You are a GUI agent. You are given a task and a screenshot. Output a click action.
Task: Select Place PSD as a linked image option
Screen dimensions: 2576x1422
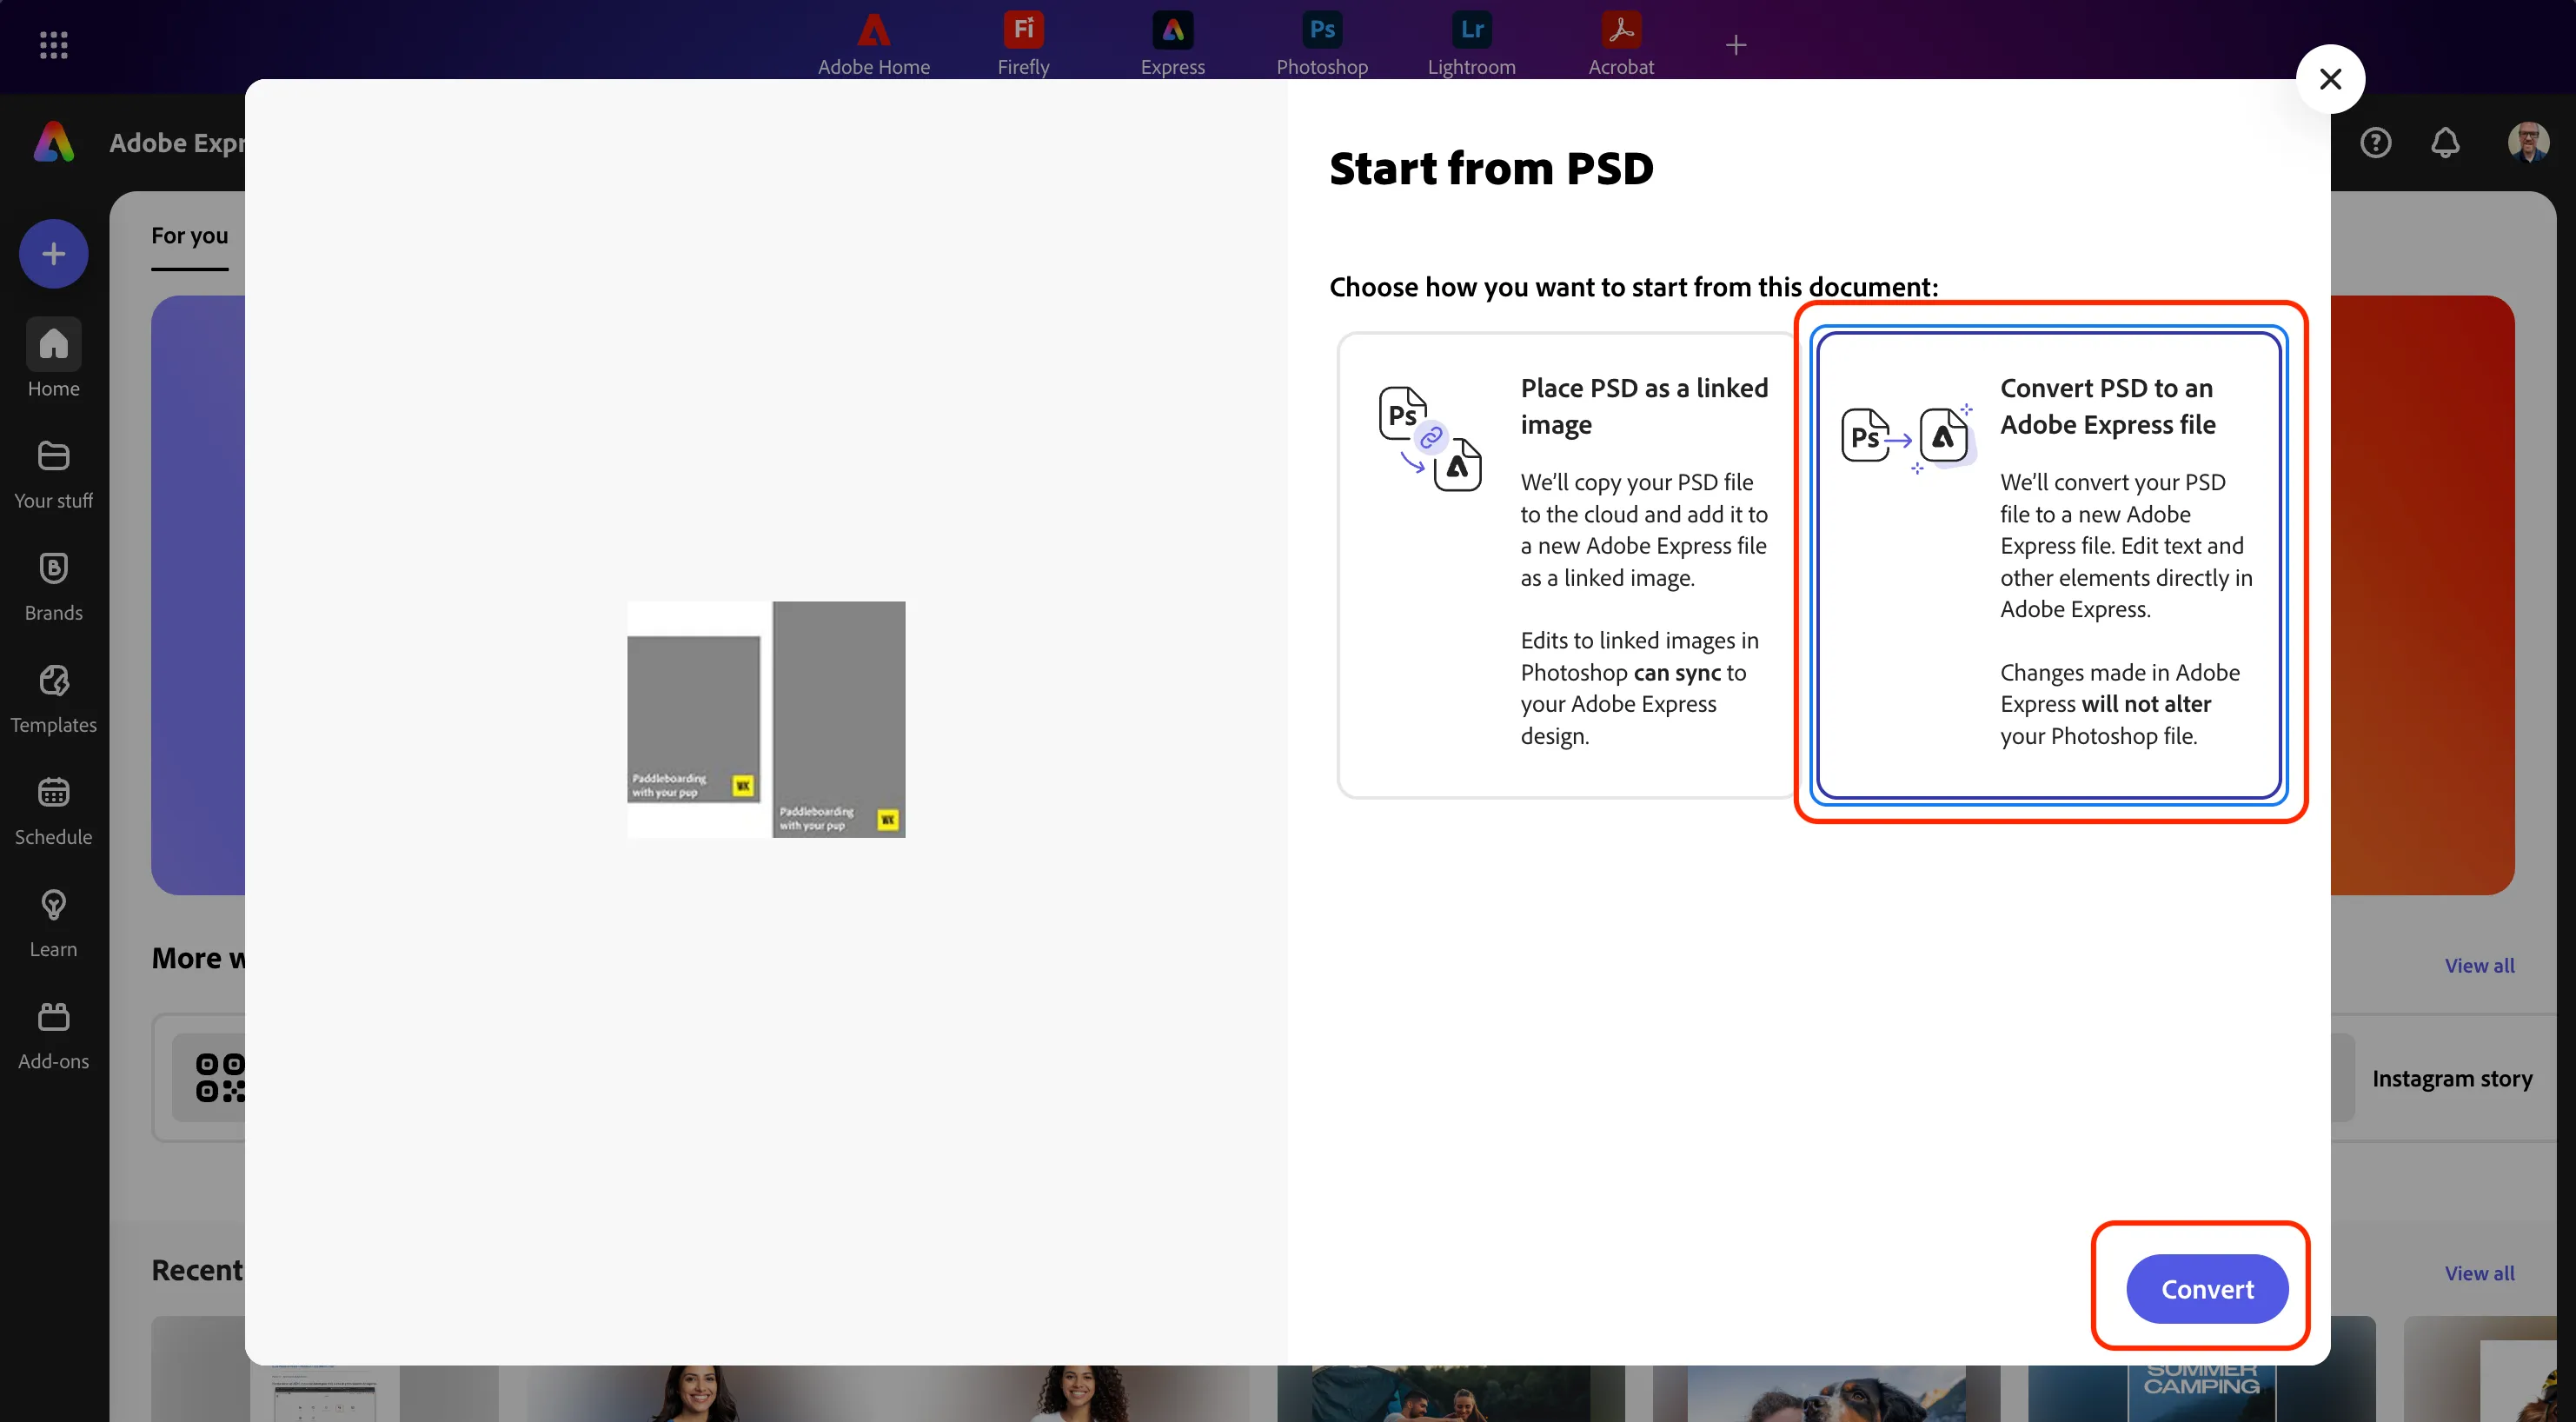point(1566,565)
